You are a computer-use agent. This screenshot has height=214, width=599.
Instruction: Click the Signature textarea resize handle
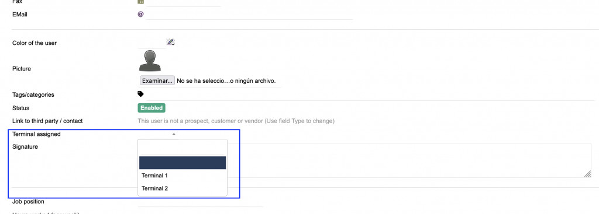(x=587, y=174)
